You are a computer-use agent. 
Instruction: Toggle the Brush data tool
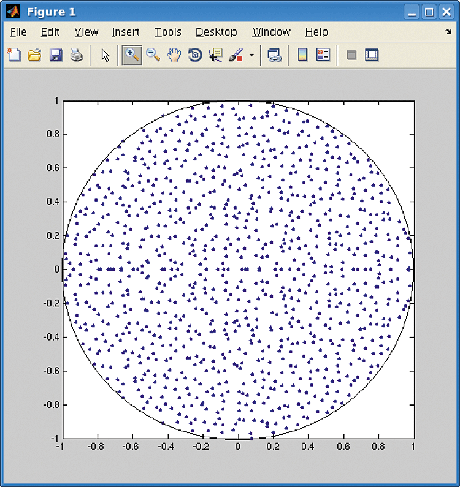click(x=236, y=55)
